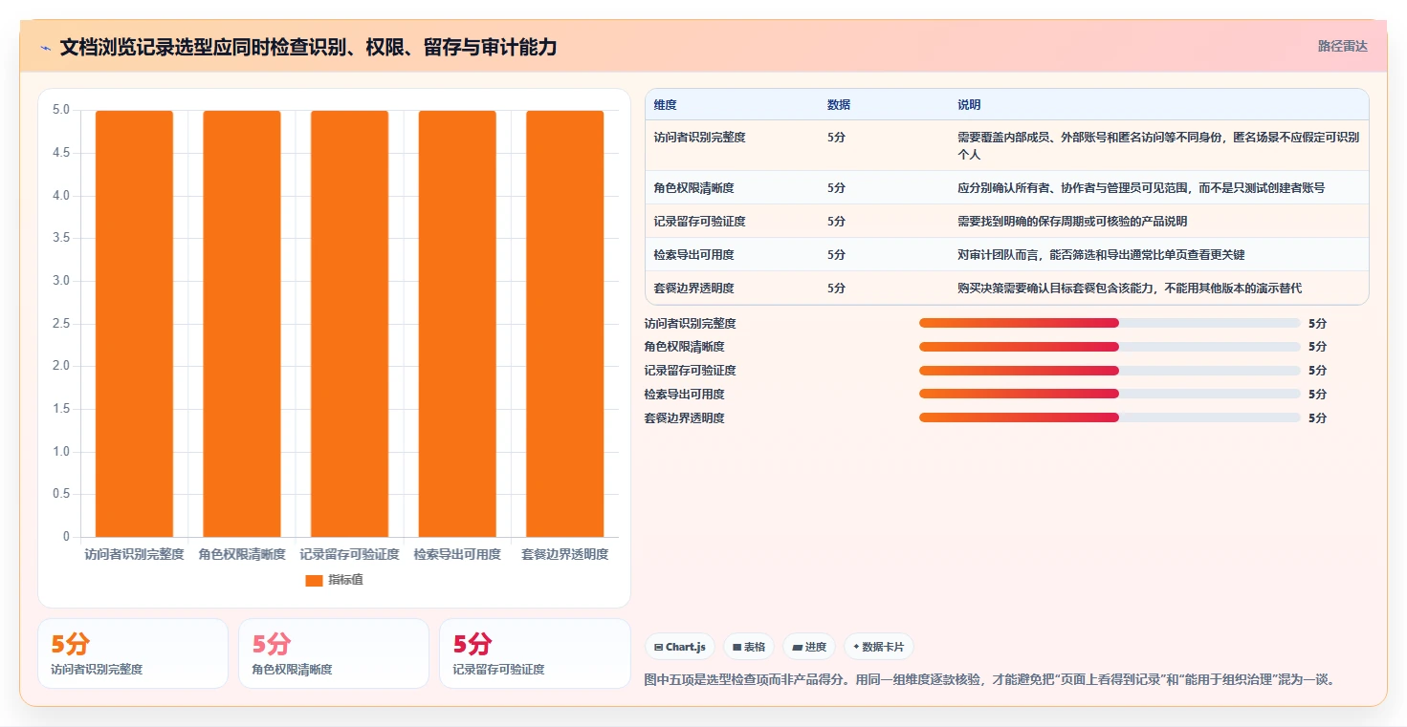Click the 5分 cell in 检索导出可用度 table row
Screen dimensions: 1407x727
coord(836,255)
